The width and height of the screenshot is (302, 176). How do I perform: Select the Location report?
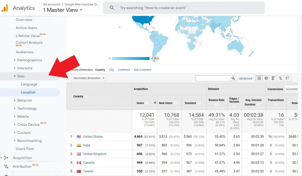[x=28, y=92]
